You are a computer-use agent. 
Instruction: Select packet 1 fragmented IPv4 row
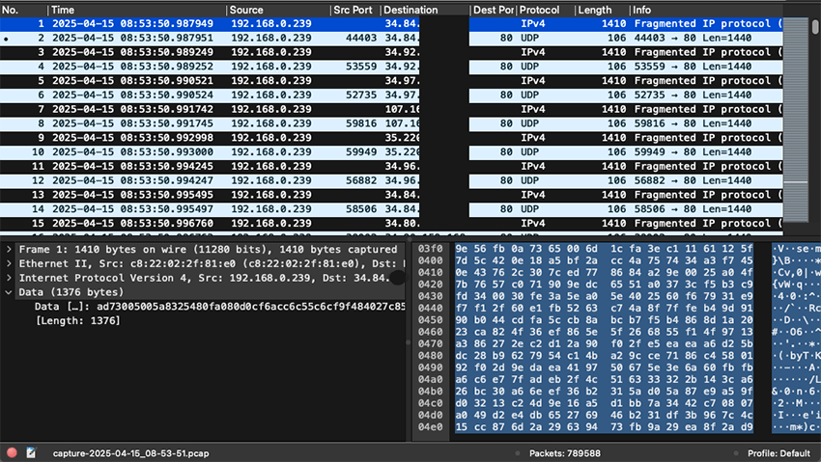click(391, 23)
